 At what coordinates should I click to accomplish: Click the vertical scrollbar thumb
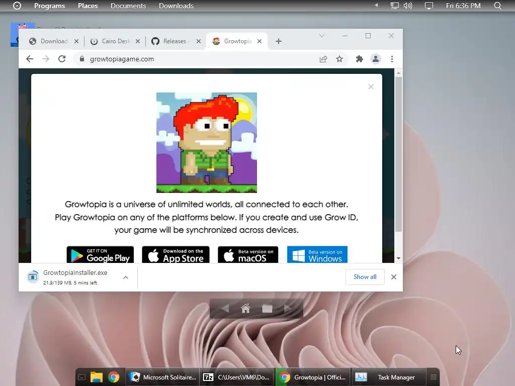tap(398, 154)
